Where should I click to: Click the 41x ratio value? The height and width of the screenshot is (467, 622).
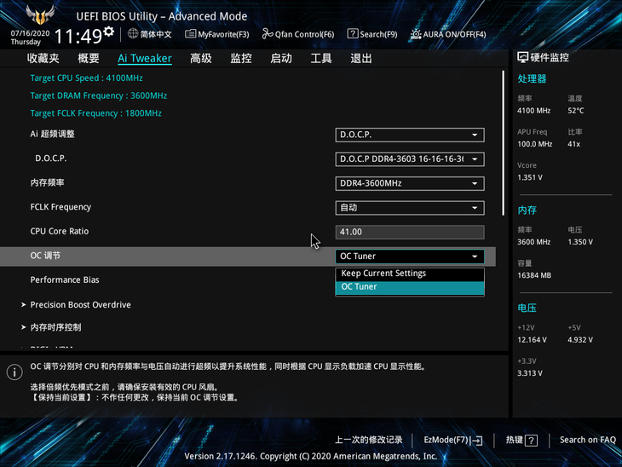573,144
